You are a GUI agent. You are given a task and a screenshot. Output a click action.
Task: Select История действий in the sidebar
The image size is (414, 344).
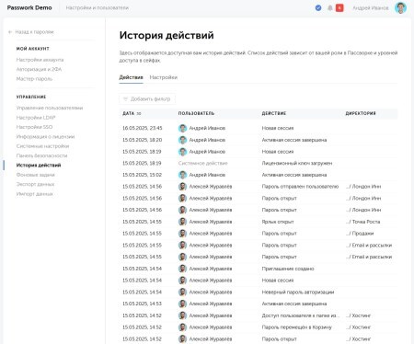(x=39, y=166)
